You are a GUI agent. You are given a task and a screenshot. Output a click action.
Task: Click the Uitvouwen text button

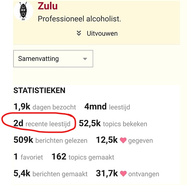pos(102,33)
